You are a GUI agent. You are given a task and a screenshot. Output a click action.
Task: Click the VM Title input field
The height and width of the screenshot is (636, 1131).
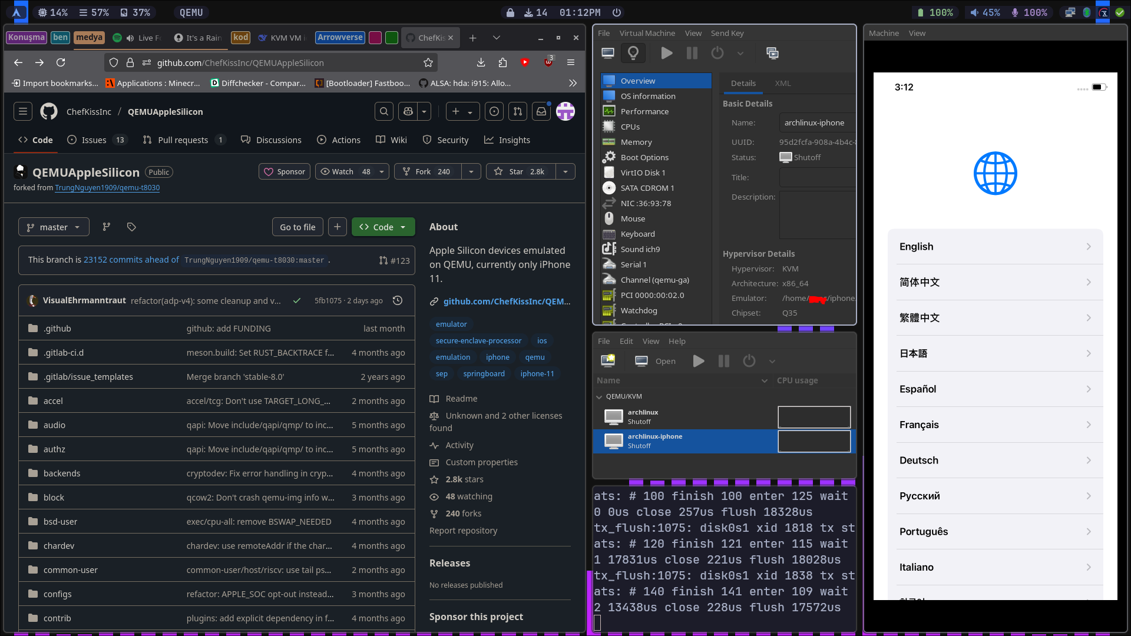817,177
